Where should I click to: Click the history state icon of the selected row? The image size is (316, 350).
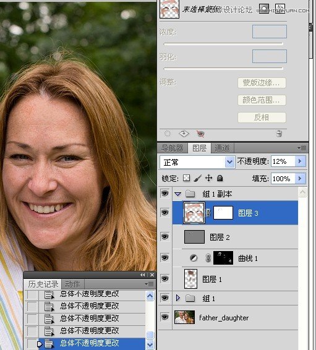pos(49,344)
